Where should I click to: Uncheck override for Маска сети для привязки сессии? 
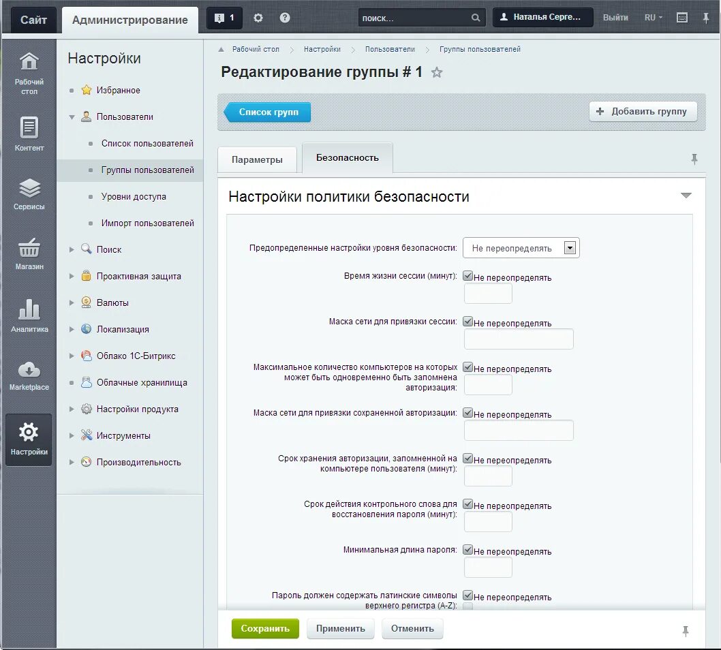467,322
